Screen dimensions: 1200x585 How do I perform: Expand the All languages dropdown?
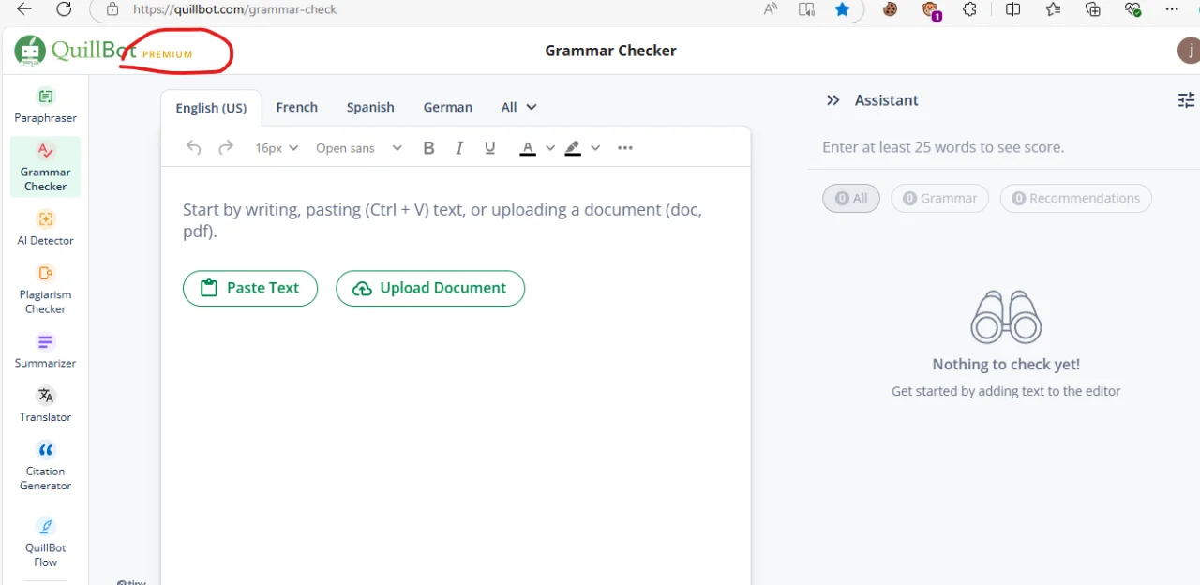click(x=518, y=107)
